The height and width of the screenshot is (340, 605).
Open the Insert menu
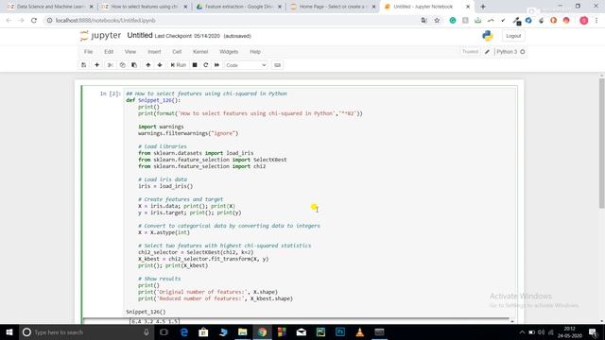(x=154, y=52)
